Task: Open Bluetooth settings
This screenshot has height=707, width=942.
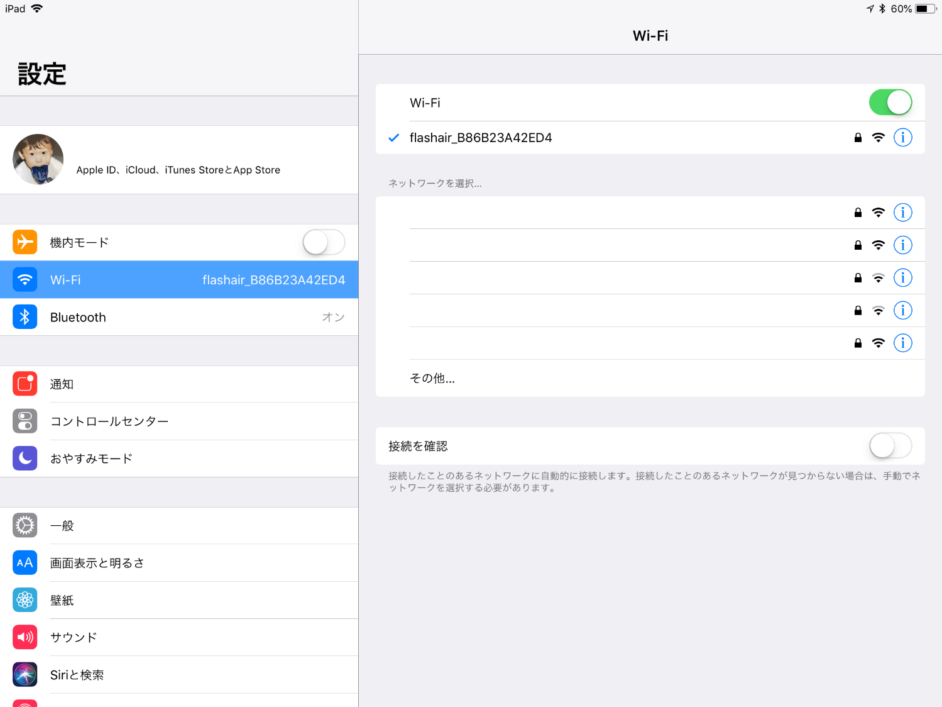Action: coord(179,317)
